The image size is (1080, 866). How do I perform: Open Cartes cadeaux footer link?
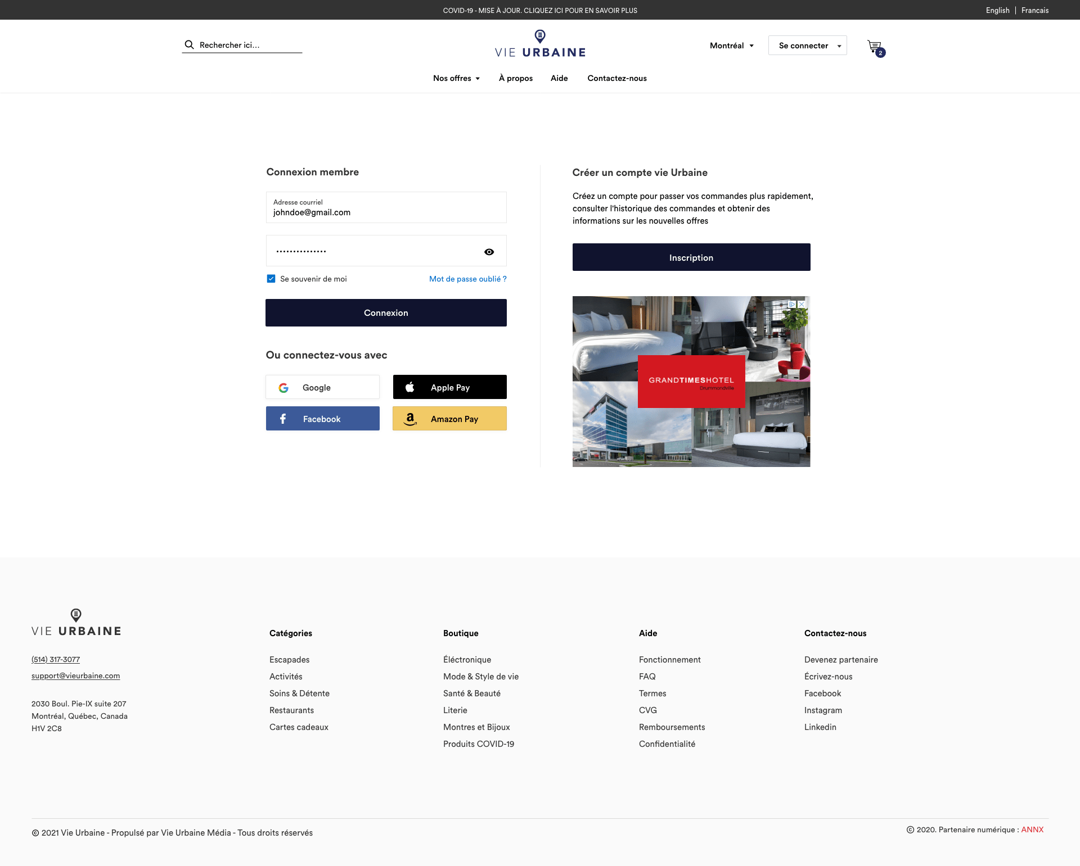pos(299,727)
